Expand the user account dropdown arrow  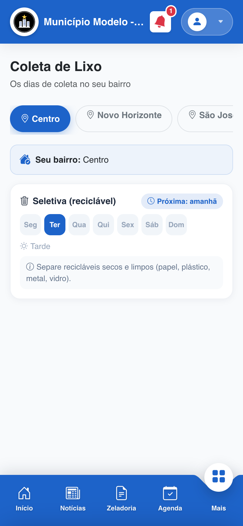(221, 22)
